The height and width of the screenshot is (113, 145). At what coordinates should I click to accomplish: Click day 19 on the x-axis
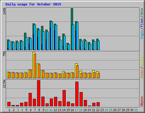click(x=85, y=110)
